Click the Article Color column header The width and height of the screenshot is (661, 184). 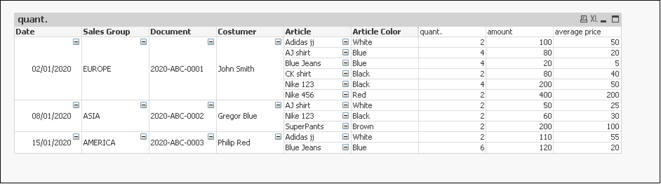(376, 32)
